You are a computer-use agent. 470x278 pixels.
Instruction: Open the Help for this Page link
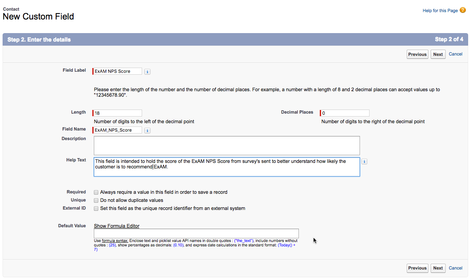[440, 11]
